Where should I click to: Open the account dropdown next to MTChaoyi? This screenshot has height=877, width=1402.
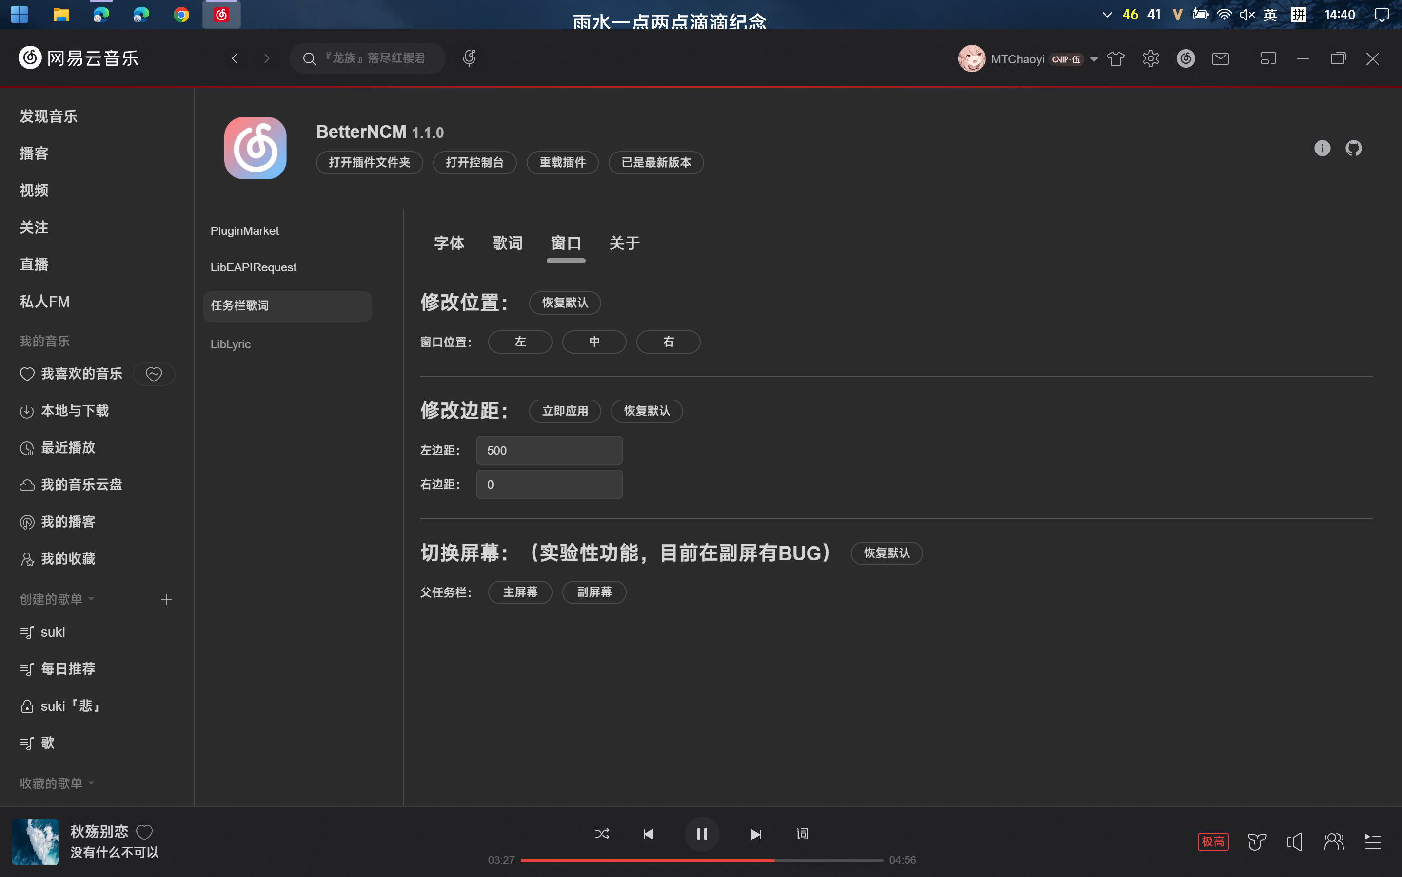(1094, 58)
